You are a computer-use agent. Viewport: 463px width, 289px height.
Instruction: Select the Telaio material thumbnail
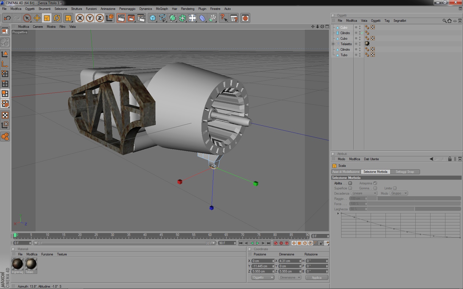click(31, 264)
